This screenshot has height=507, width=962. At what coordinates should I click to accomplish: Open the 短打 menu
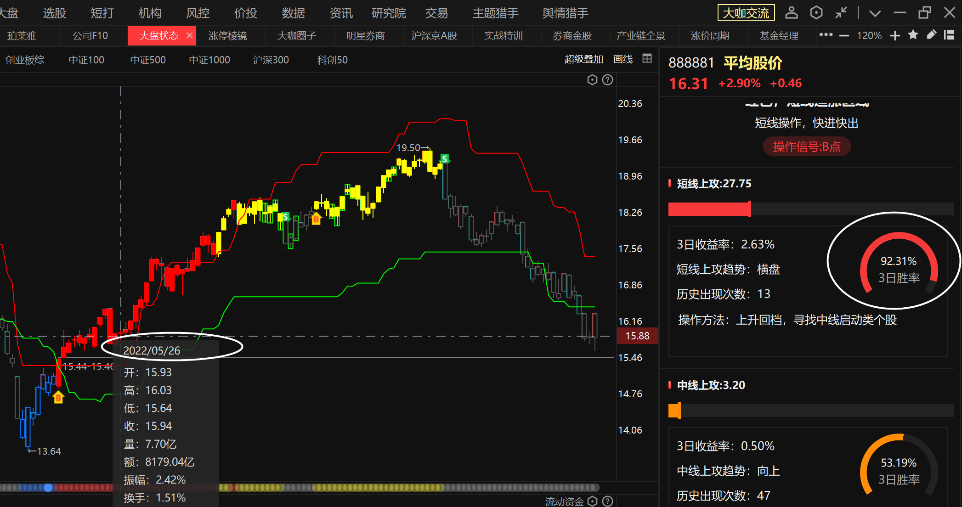[102, 13]
